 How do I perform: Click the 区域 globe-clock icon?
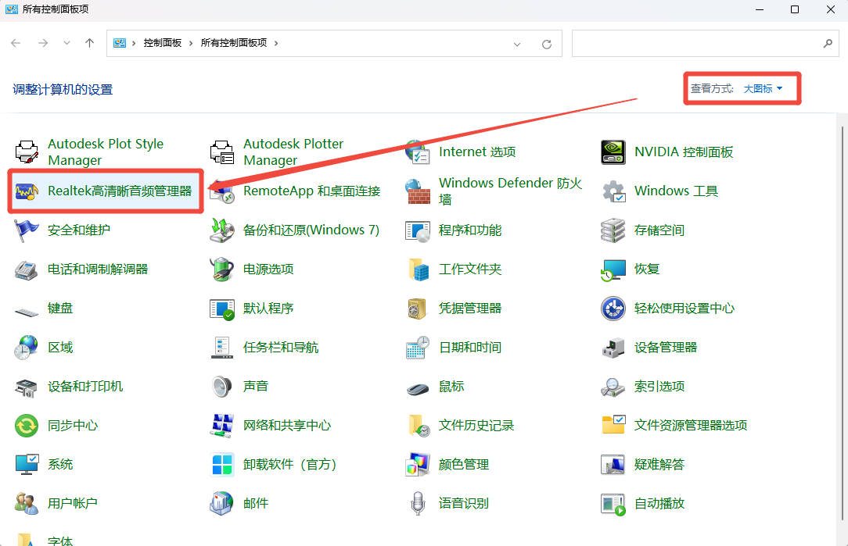27,348
